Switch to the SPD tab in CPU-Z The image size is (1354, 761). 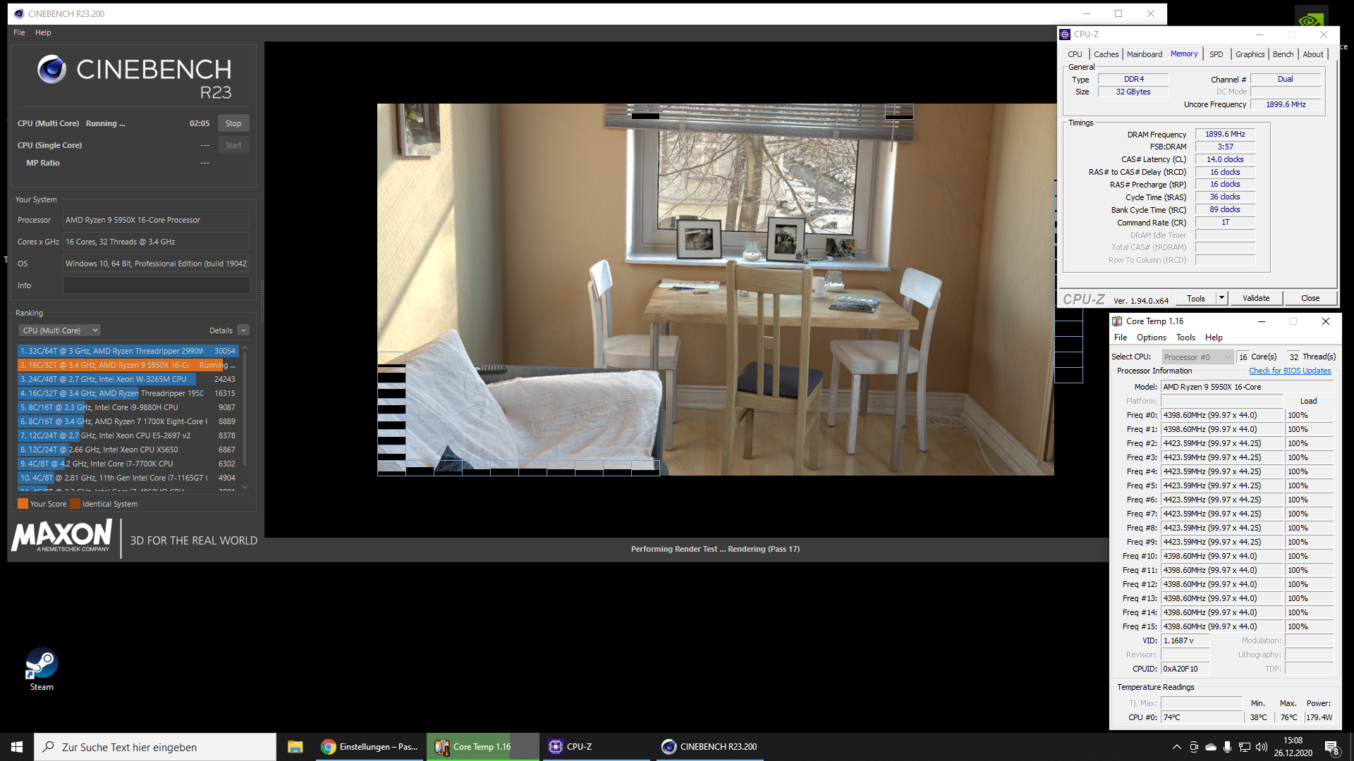(x=1216, y=54)
